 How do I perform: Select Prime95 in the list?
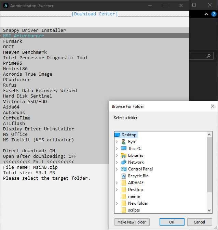13,63
